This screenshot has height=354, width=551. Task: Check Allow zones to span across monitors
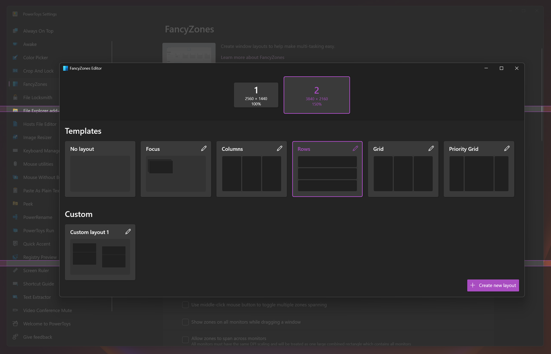click(186, 339)
